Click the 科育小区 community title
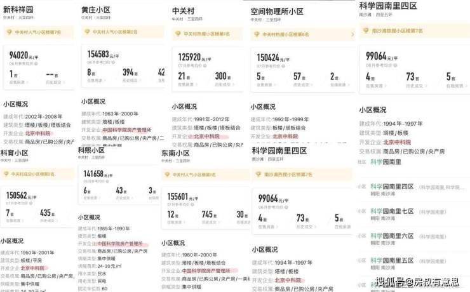Image resolution: width=470 pixels, height=292 pixels. coord(15,153)
